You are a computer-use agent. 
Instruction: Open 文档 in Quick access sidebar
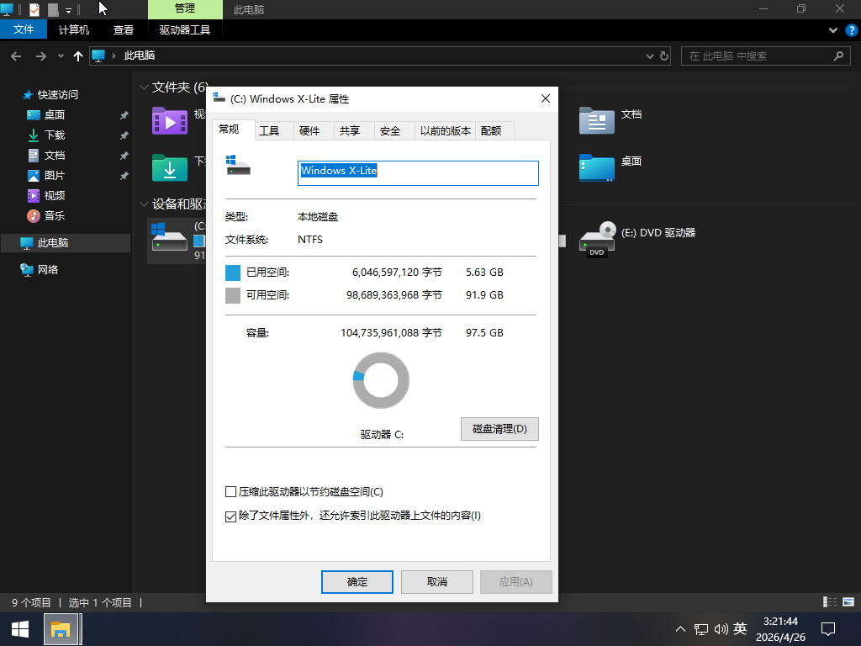pos(55,156)
